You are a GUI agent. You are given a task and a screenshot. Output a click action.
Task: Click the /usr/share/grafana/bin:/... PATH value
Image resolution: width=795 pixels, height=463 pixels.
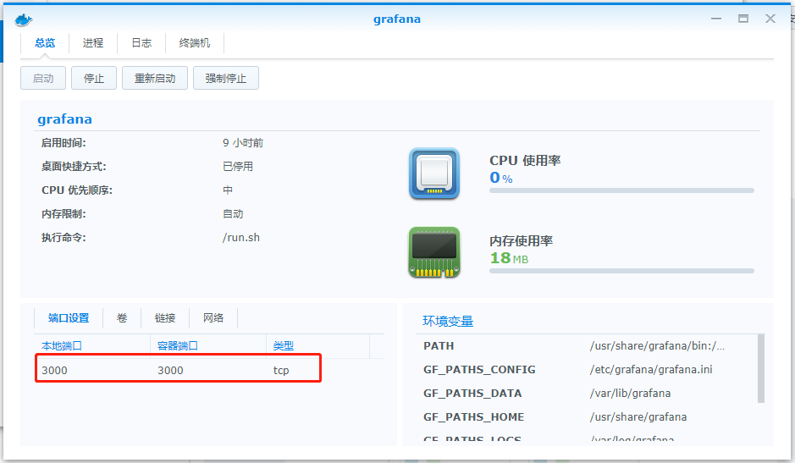tap(657, 346)
